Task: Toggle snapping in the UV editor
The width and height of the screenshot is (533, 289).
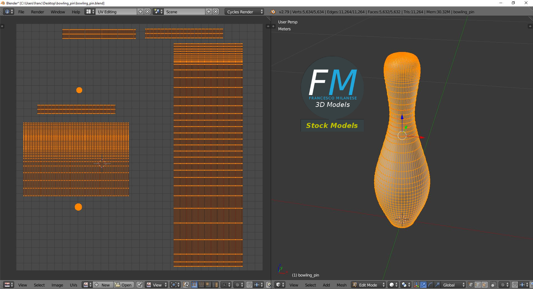Action: 249,285
